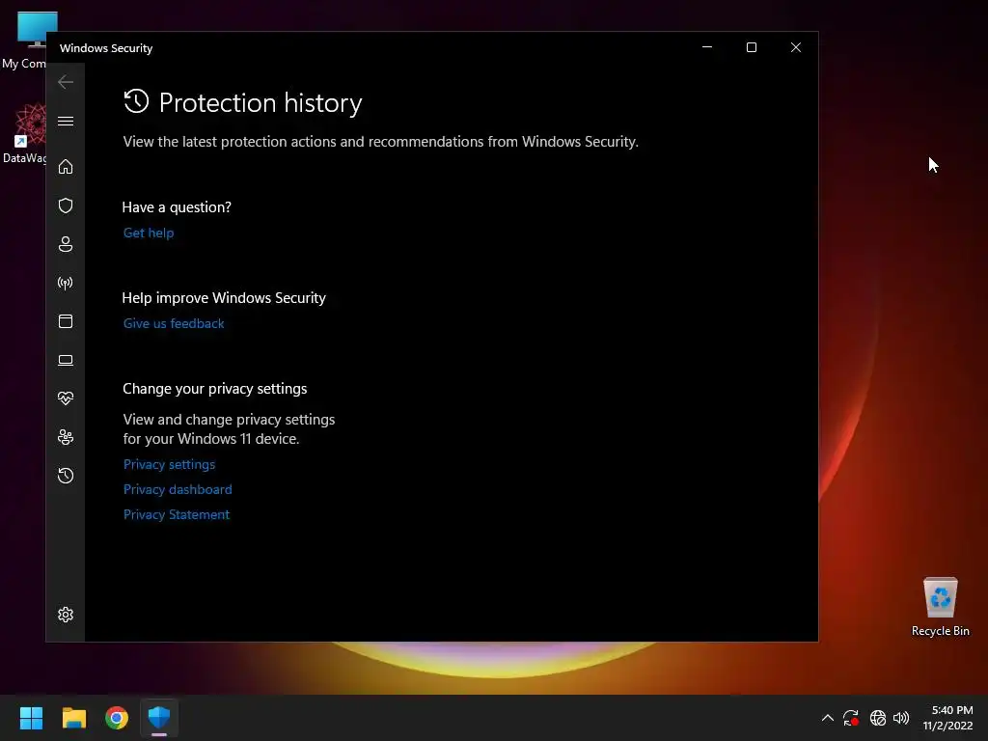Image resolution: width=988 pixels, height=741 pixels.
Task: Select the Recycle Bin desktop icon
Action: tap(940, 607)
